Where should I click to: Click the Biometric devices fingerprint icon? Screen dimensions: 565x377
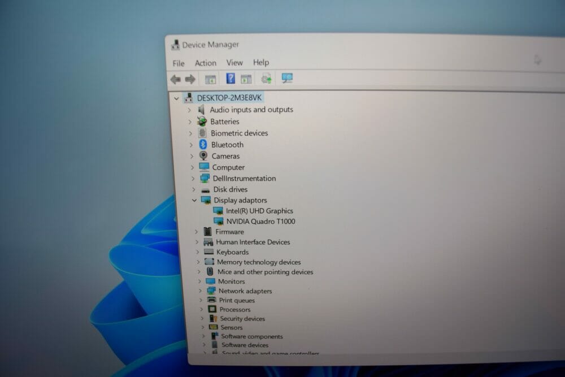tap(202, 133)
